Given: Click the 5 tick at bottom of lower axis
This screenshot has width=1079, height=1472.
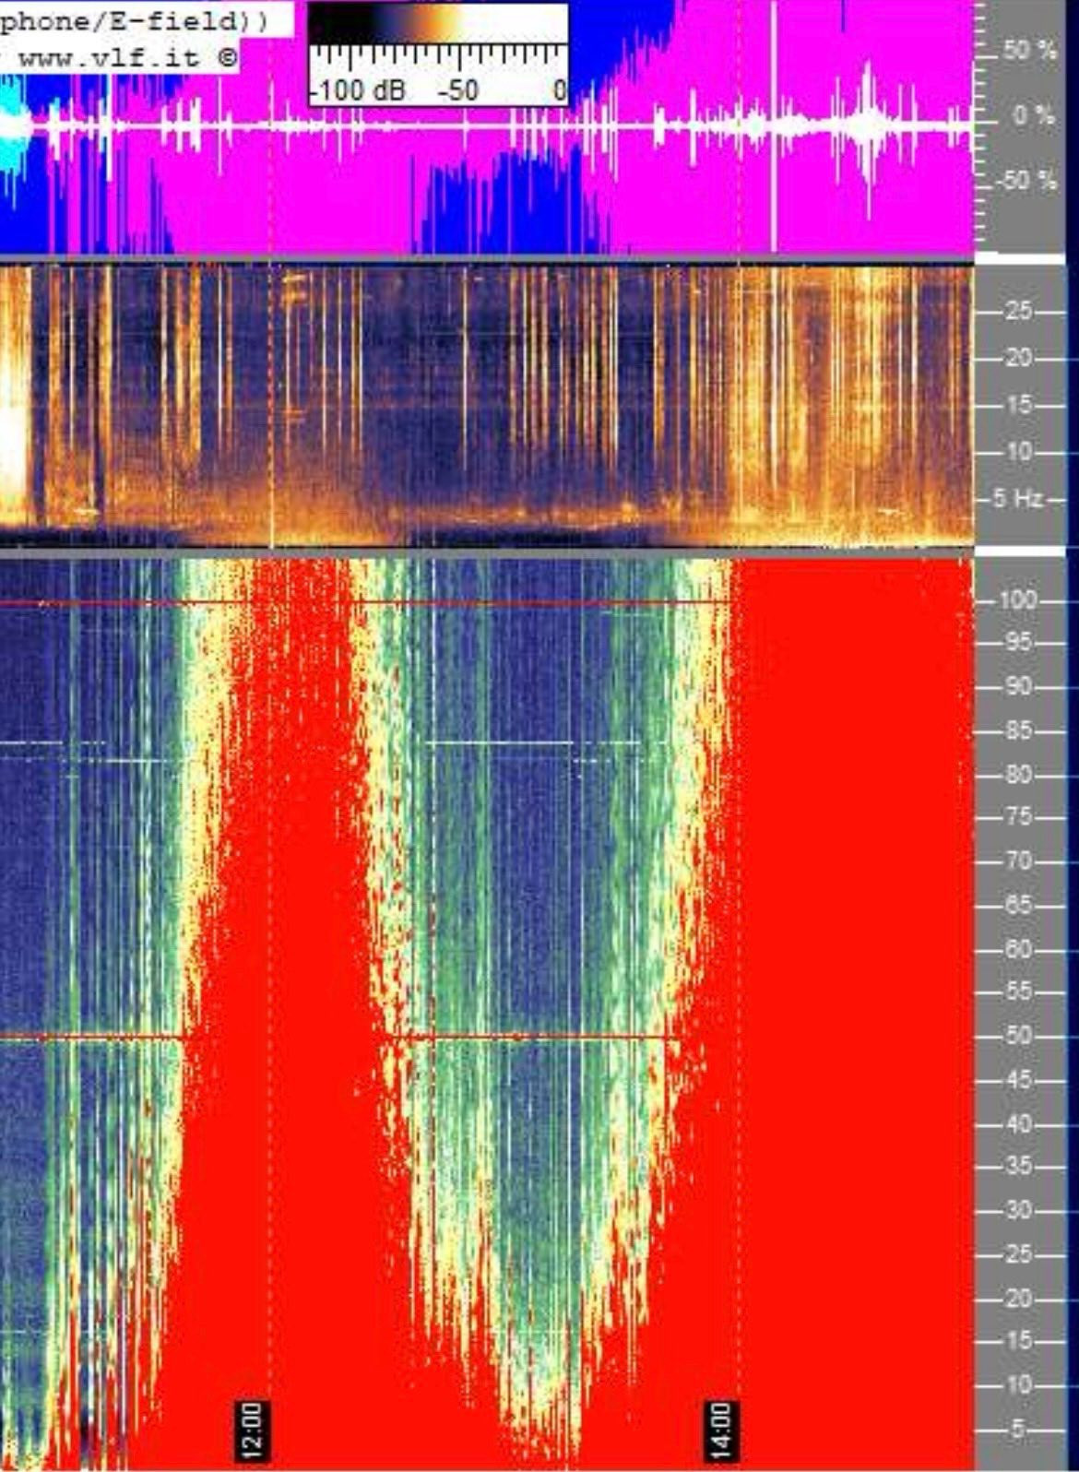Looking at the screenshot, I should (x=1018, y=1430).
